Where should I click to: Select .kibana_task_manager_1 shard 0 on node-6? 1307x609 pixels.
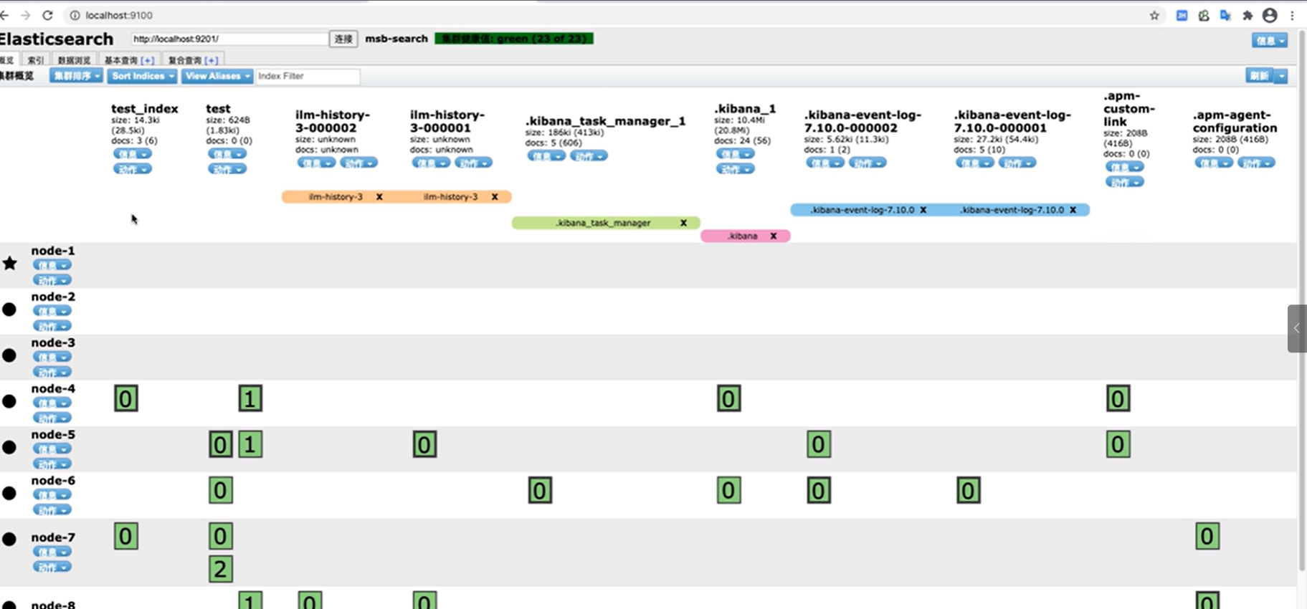541,490
